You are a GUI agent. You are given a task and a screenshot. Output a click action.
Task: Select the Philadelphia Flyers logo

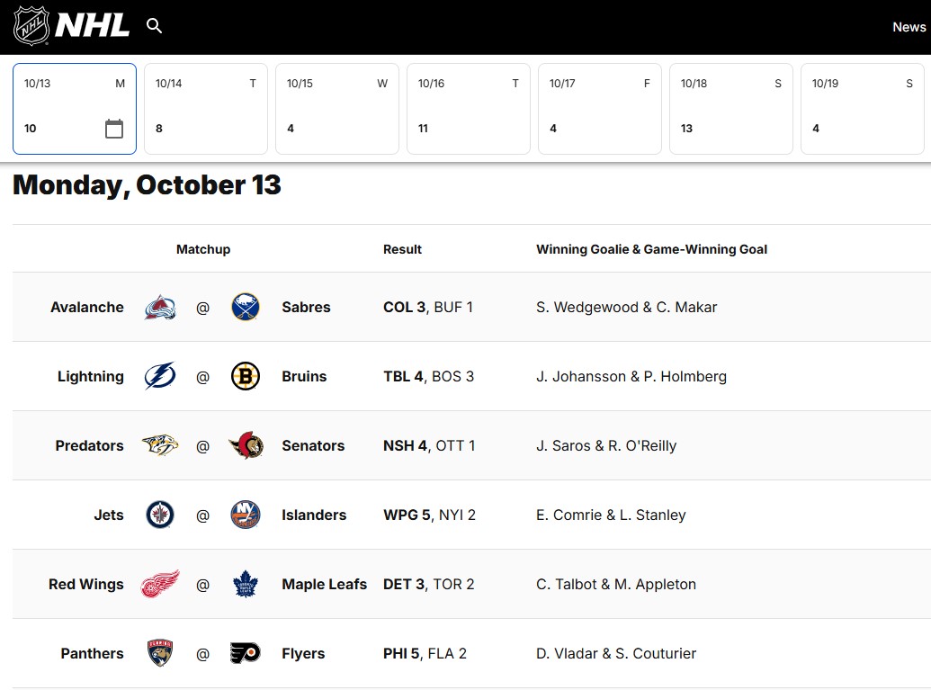(246, 652)
